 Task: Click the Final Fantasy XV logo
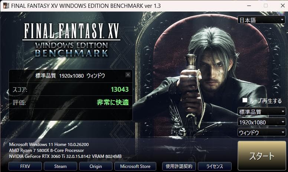click(72, 39)
